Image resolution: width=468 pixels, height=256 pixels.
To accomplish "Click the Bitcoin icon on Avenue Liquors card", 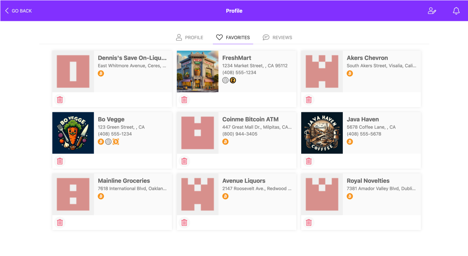I will tap(225, 196).
